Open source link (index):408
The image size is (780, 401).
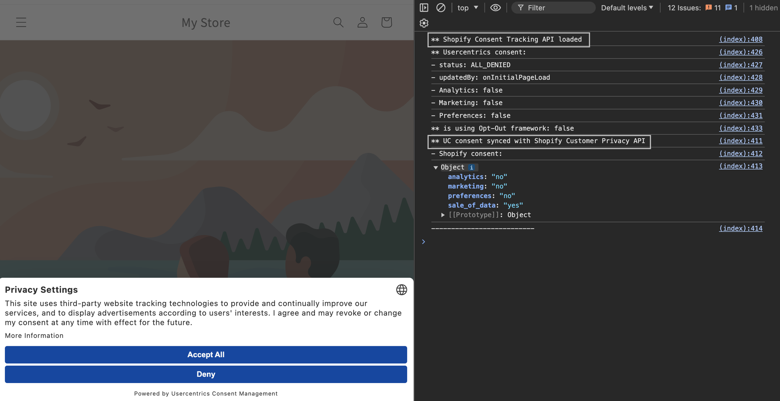click(741, 39)
